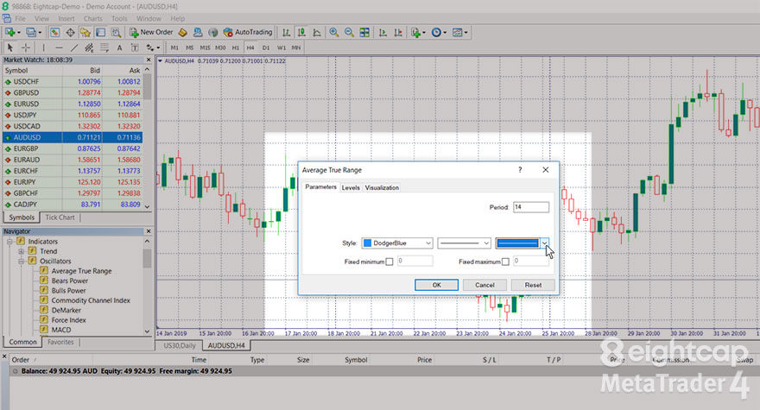
Task: Open the line width dropdown arrow
Action: pos(545,243)
